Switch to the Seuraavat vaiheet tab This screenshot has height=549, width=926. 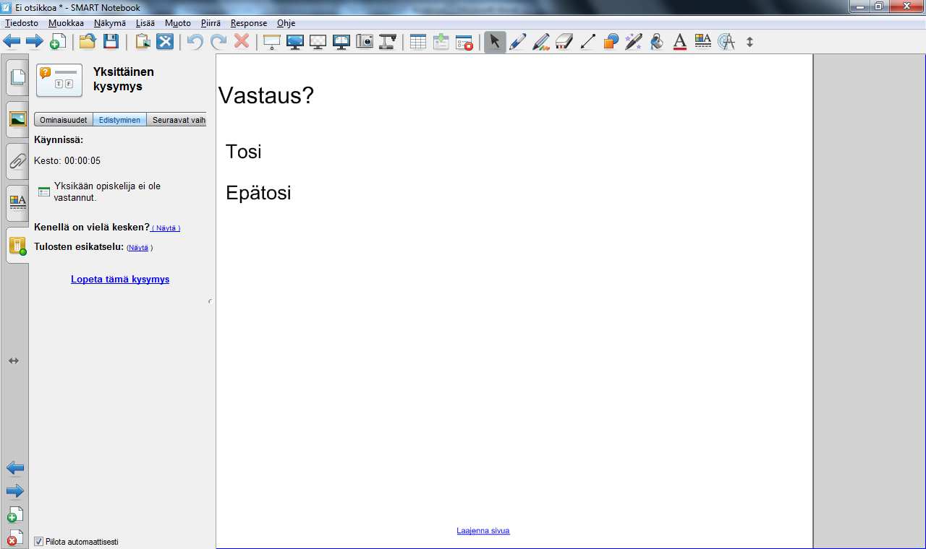[x=177, y=120]
